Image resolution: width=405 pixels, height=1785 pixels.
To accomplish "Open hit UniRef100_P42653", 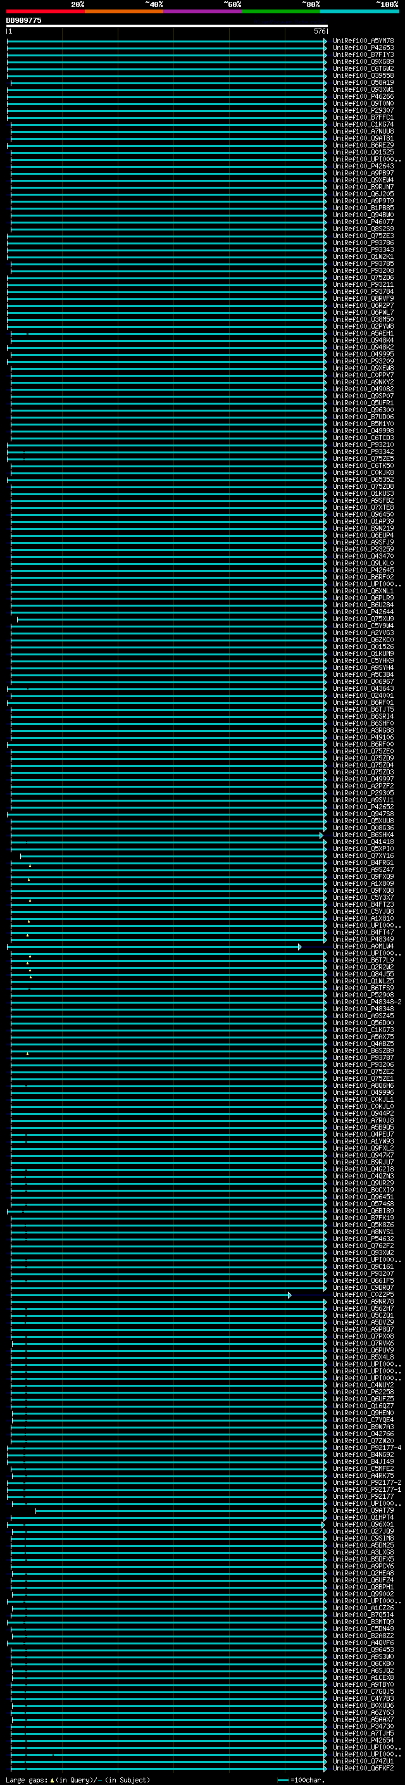I will (363, 48).
